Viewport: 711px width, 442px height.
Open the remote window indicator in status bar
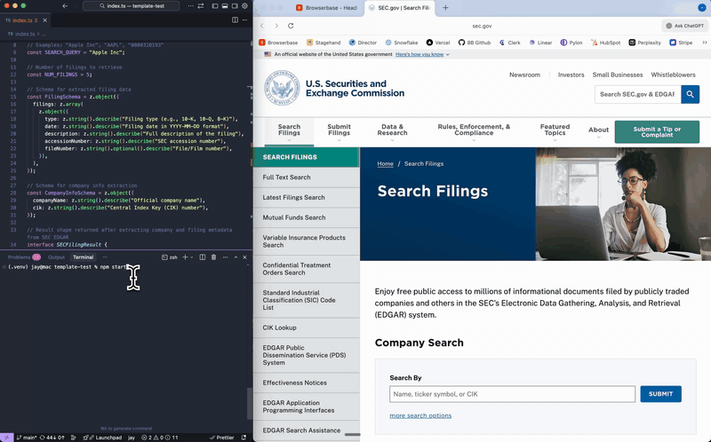[6, 438]
